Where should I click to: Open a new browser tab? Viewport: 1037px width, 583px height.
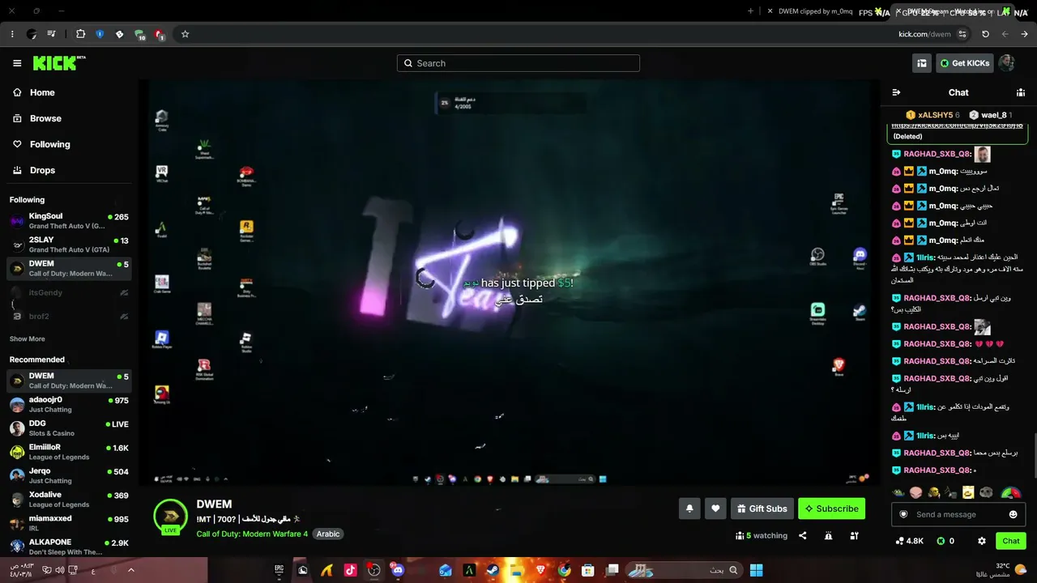750,11
